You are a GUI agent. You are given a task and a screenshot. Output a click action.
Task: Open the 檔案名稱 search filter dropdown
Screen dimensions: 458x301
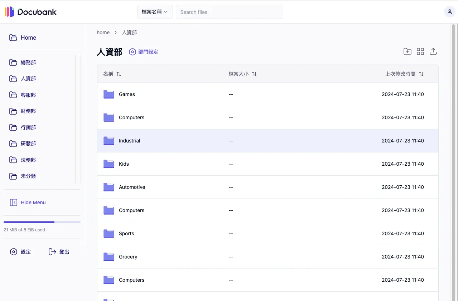click(x=155, y=12)
